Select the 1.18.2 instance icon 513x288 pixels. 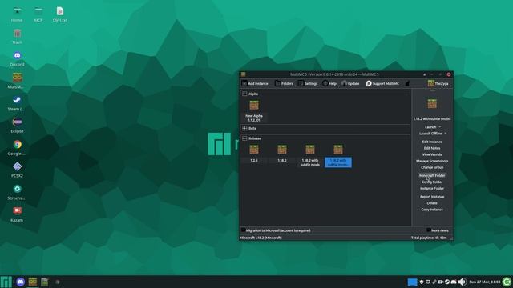(282, 150)
